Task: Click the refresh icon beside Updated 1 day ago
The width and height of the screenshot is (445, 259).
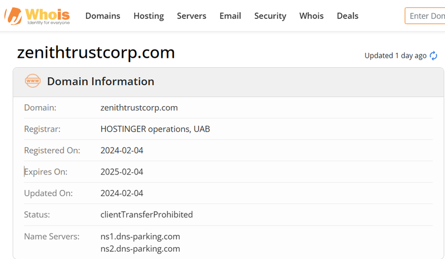Action: coord(433,56)
